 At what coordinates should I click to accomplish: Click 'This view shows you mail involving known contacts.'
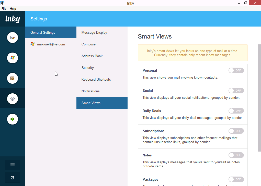point(180,78)
